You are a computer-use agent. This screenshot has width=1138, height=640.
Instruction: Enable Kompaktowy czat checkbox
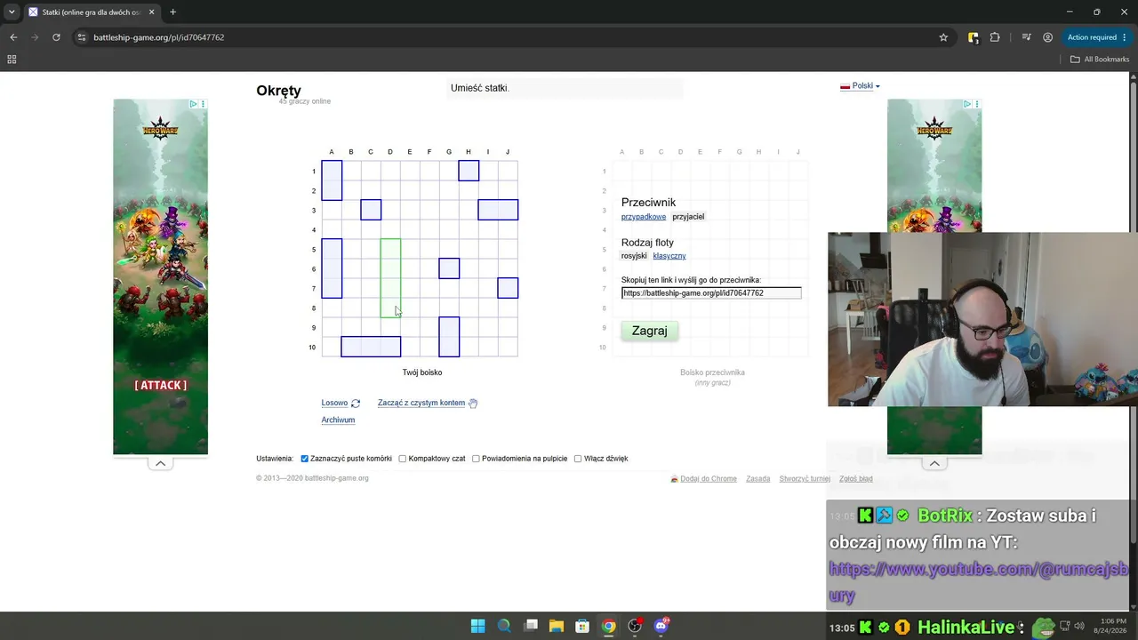pos(403,459)
